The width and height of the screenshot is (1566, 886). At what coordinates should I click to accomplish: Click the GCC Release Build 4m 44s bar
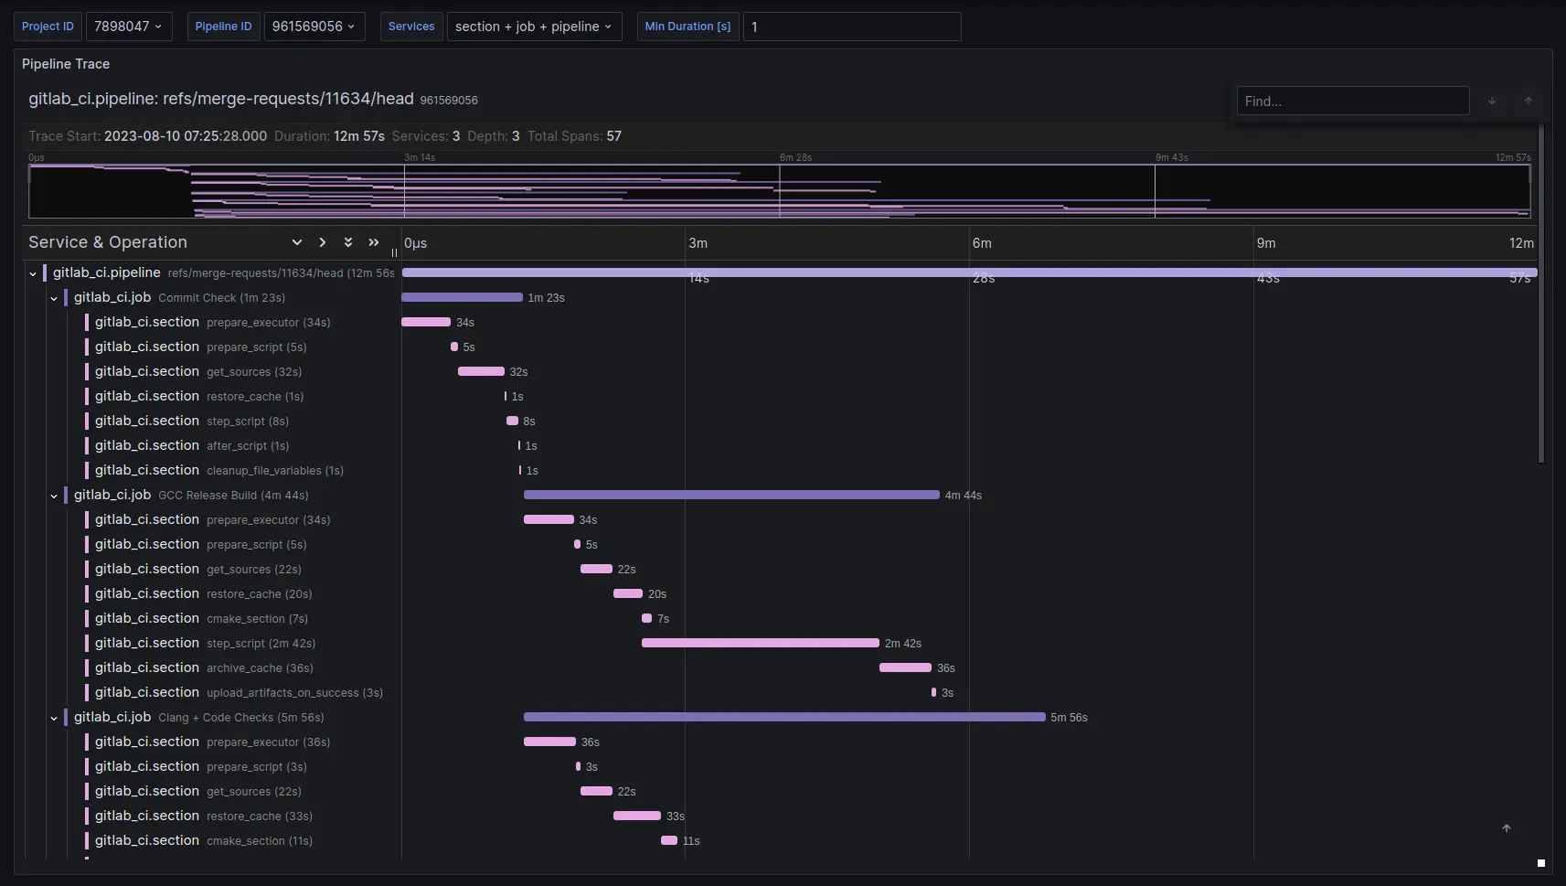pyautogui.click(x=731, y=495)
